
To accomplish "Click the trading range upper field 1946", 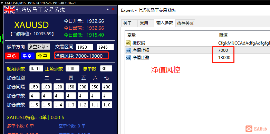I will click(105, 47).
